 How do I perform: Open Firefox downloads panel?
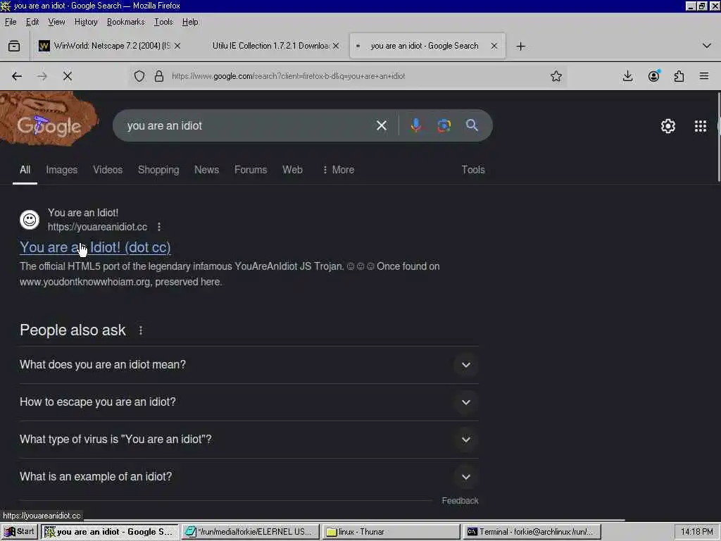(627, 76)
